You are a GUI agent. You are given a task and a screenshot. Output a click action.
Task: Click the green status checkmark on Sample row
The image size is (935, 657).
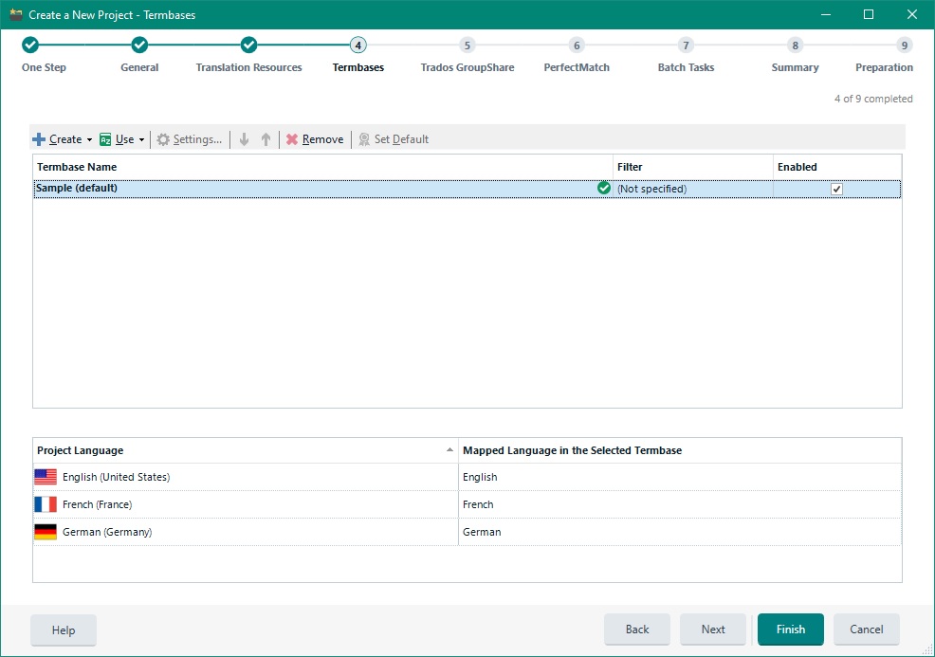point(604,189)
